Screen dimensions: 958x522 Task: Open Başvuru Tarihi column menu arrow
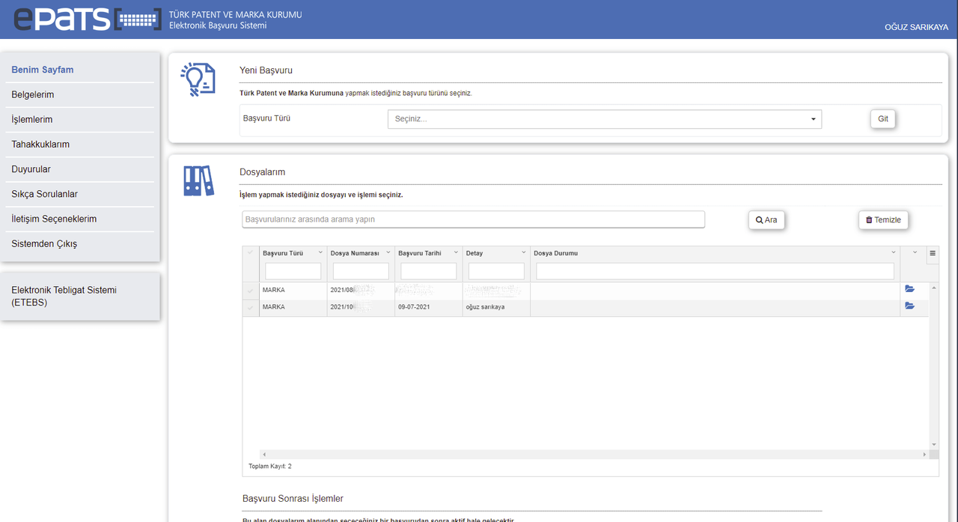pyautogui.click(x=456, y=252)
